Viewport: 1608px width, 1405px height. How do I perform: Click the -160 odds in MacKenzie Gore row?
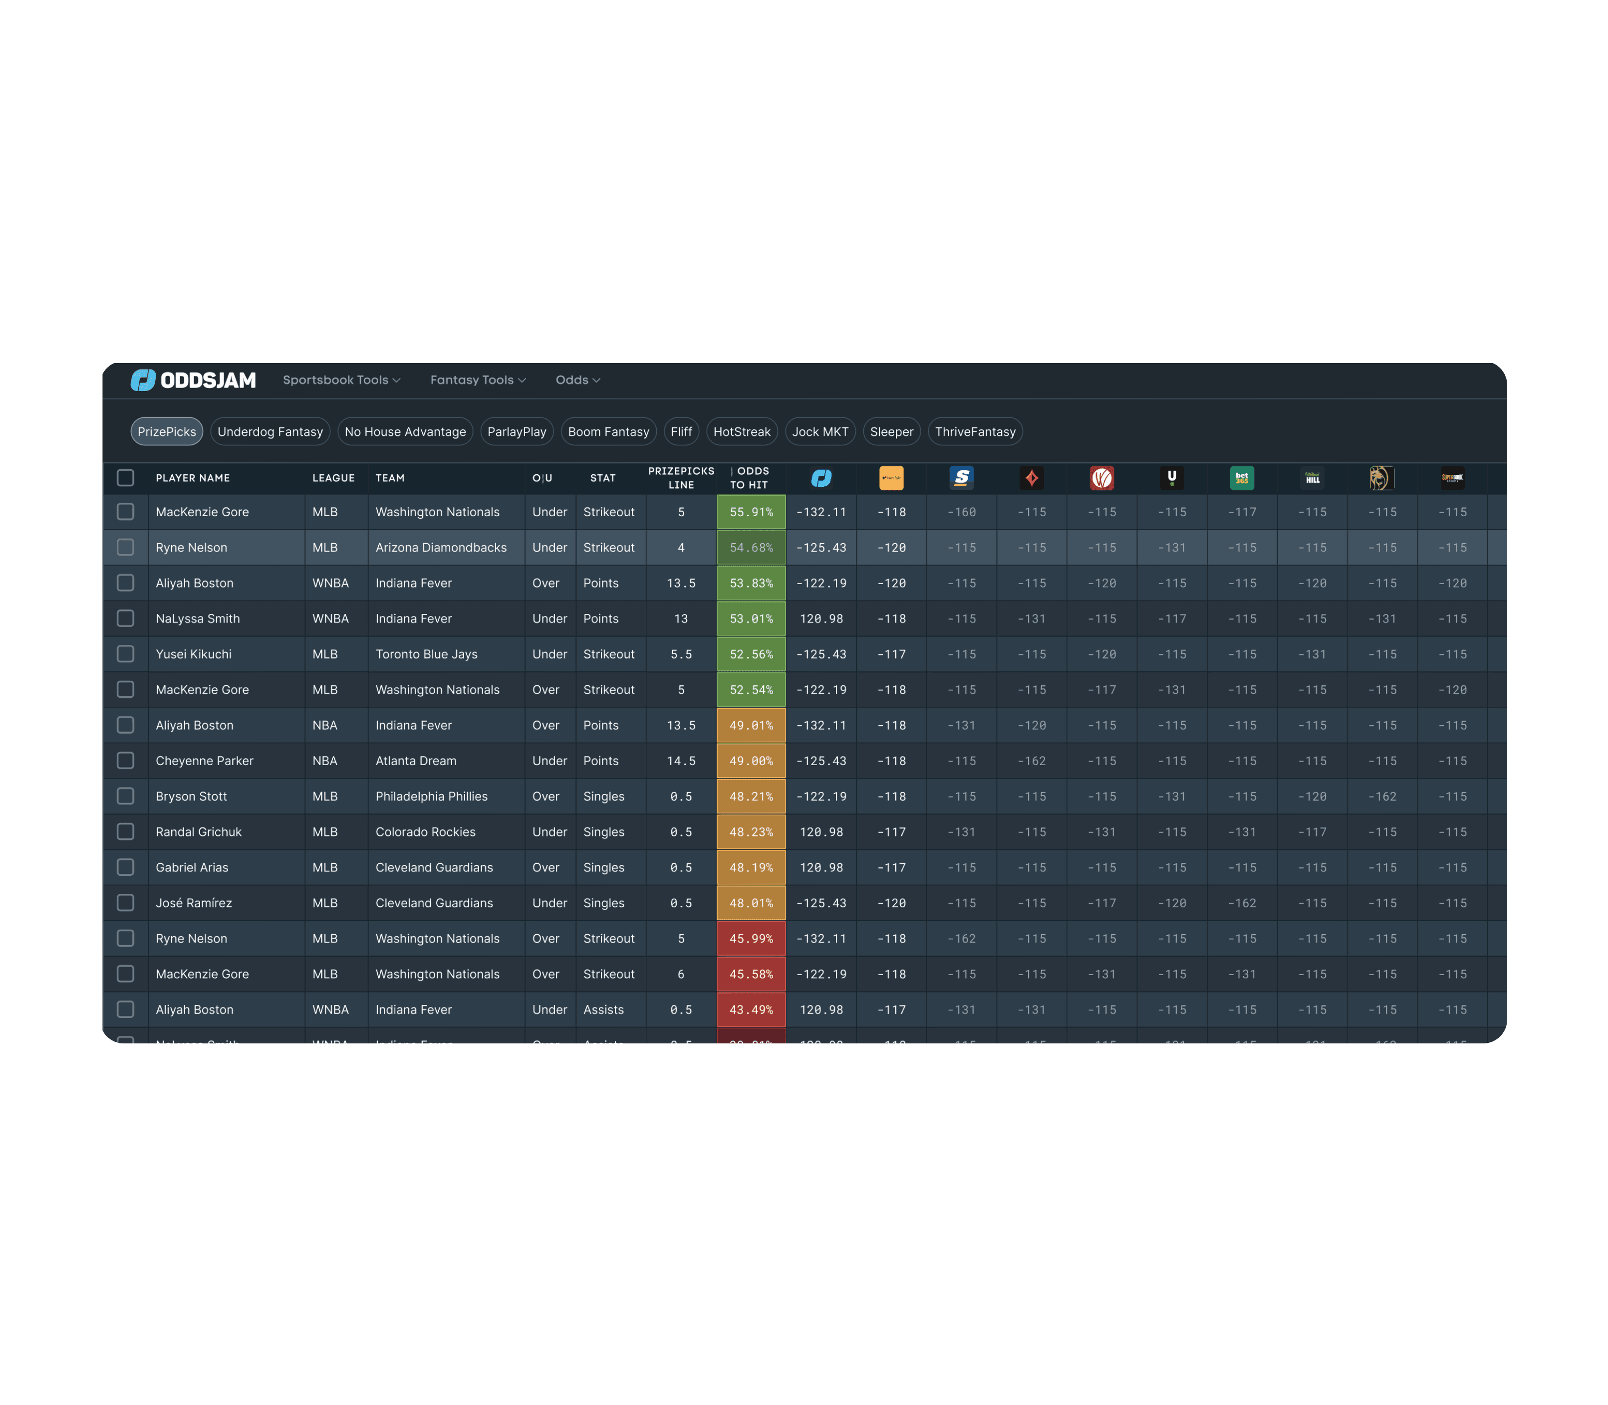point(962,512)
